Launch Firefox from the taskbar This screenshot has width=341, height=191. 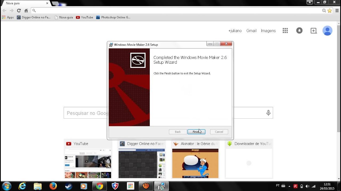click(x=53, y=186)
